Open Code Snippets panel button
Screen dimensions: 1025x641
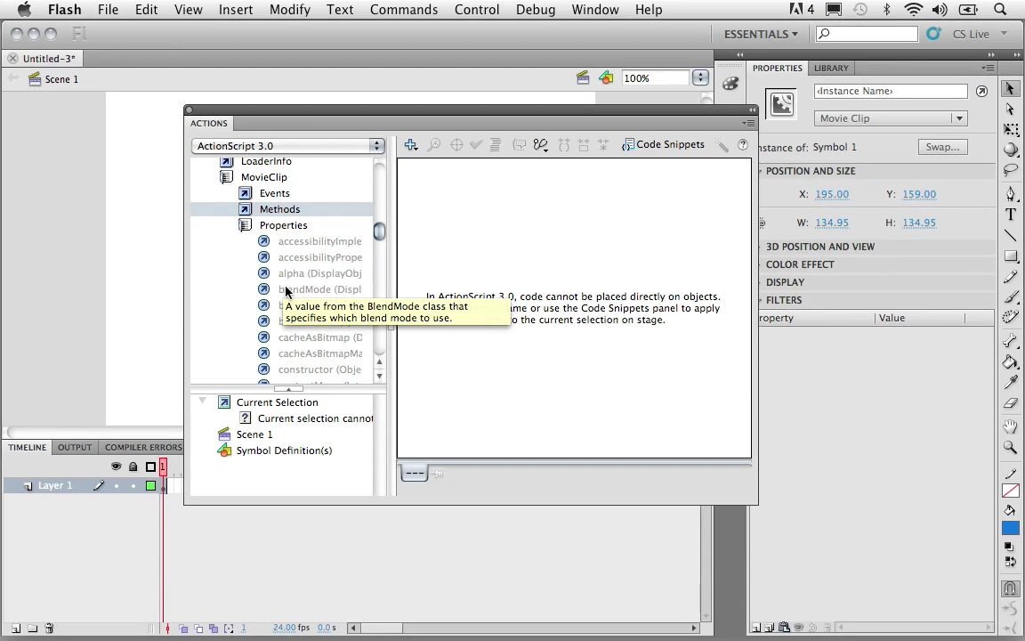click(x=664, y=144)
